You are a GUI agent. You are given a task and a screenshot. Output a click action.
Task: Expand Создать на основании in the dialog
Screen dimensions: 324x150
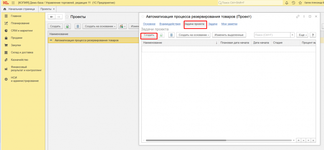click(x=193, y=35)
